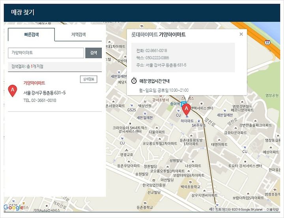The height and width of the screenshot is (218, 284).
Task: Click the 토요타 강서서비스센터 marker
Action: (x=245, y=162)
